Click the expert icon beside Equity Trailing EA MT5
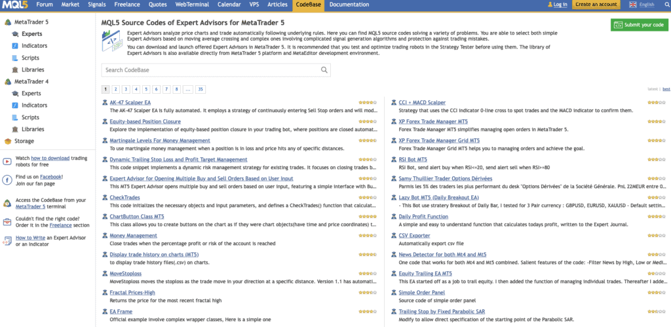The width and height of the screenshot is (671, 327). point(394,273)
